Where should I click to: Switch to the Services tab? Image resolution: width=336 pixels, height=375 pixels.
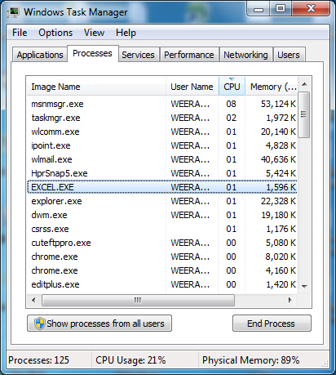tap(138, 55)
